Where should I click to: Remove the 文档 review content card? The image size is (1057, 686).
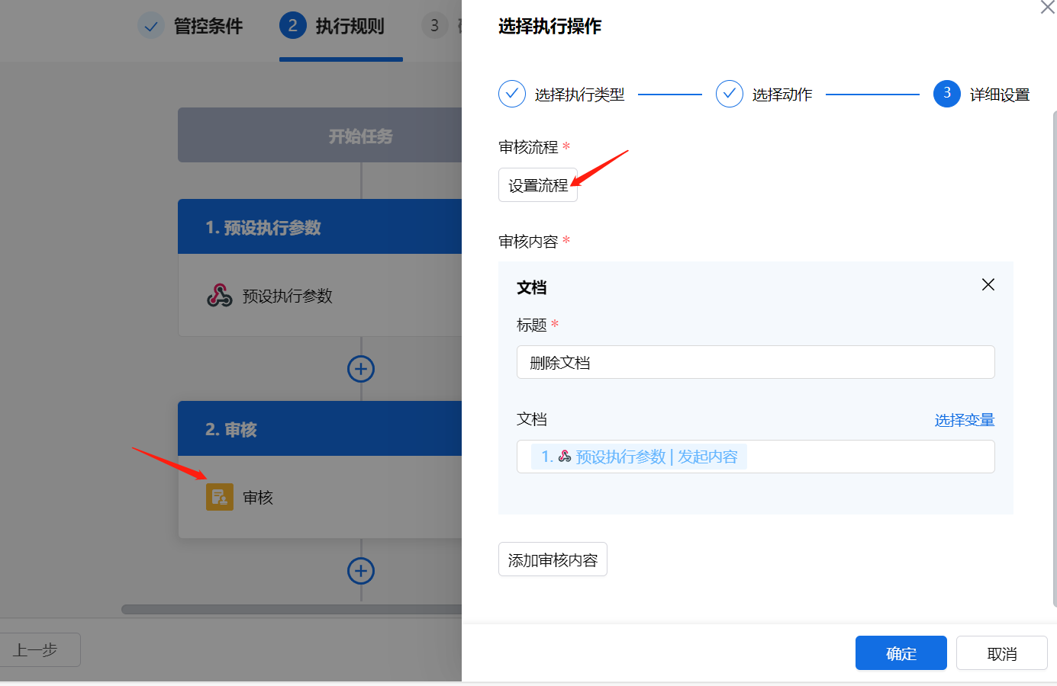988,284
